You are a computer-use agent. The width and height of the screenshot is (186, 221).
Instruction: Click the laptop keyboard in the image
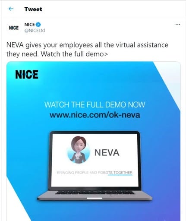95,193
